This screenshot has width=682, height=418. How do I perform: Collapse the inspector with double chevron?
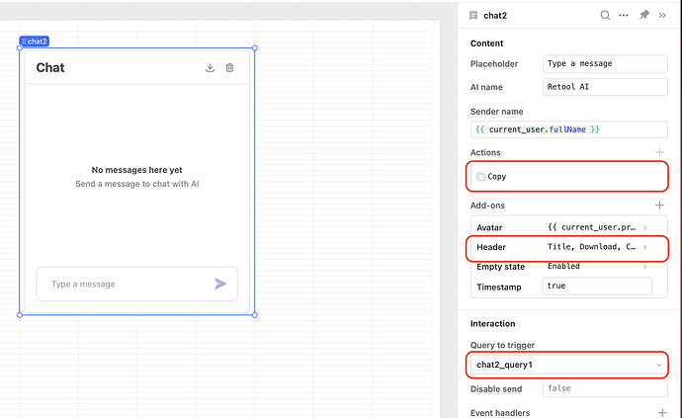click(x=664, y=16)
